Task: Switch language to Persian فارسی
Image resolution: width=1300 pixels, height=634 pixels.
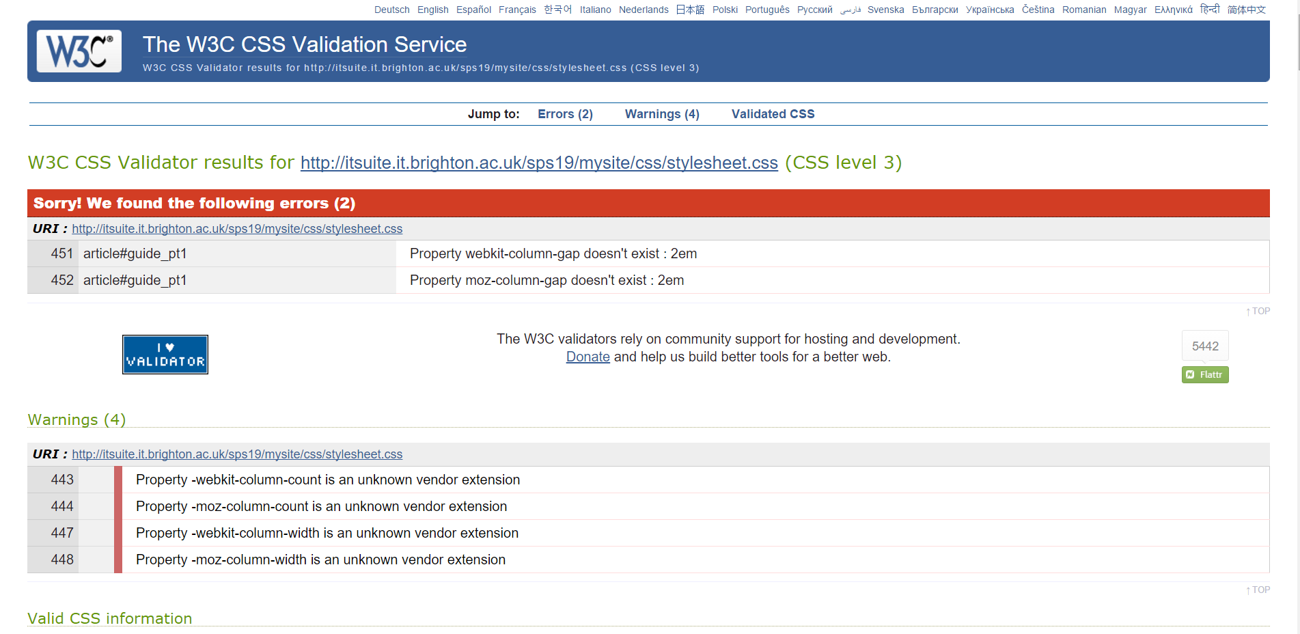Action: [850, 10]
